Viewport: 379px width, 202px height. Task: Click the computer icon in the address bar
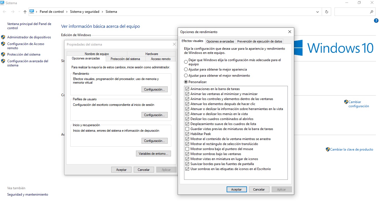point(32,12)
